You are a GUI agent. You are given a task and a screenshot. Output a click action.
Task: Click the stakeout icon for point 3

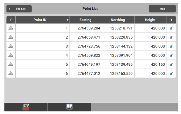coord(171,46)
